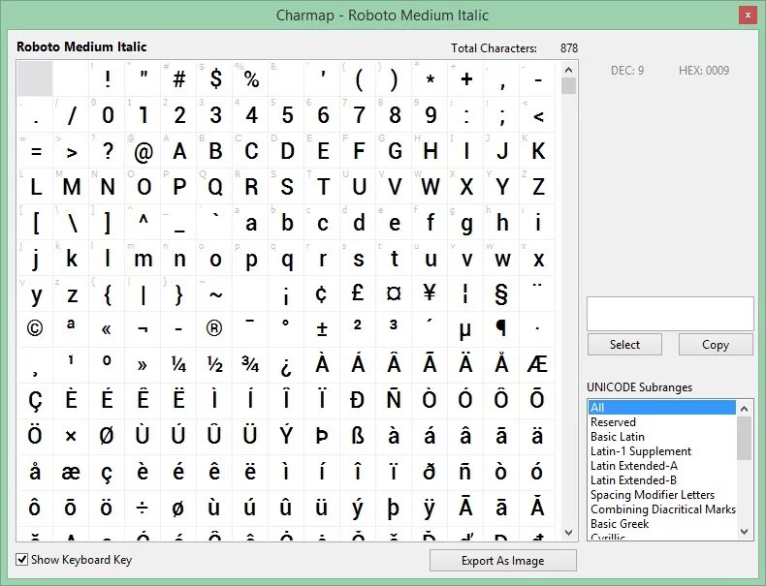This screenshot has height=586, width=766.
Task: Select the yen ¥ glyph
Action: tap(431, 293)
